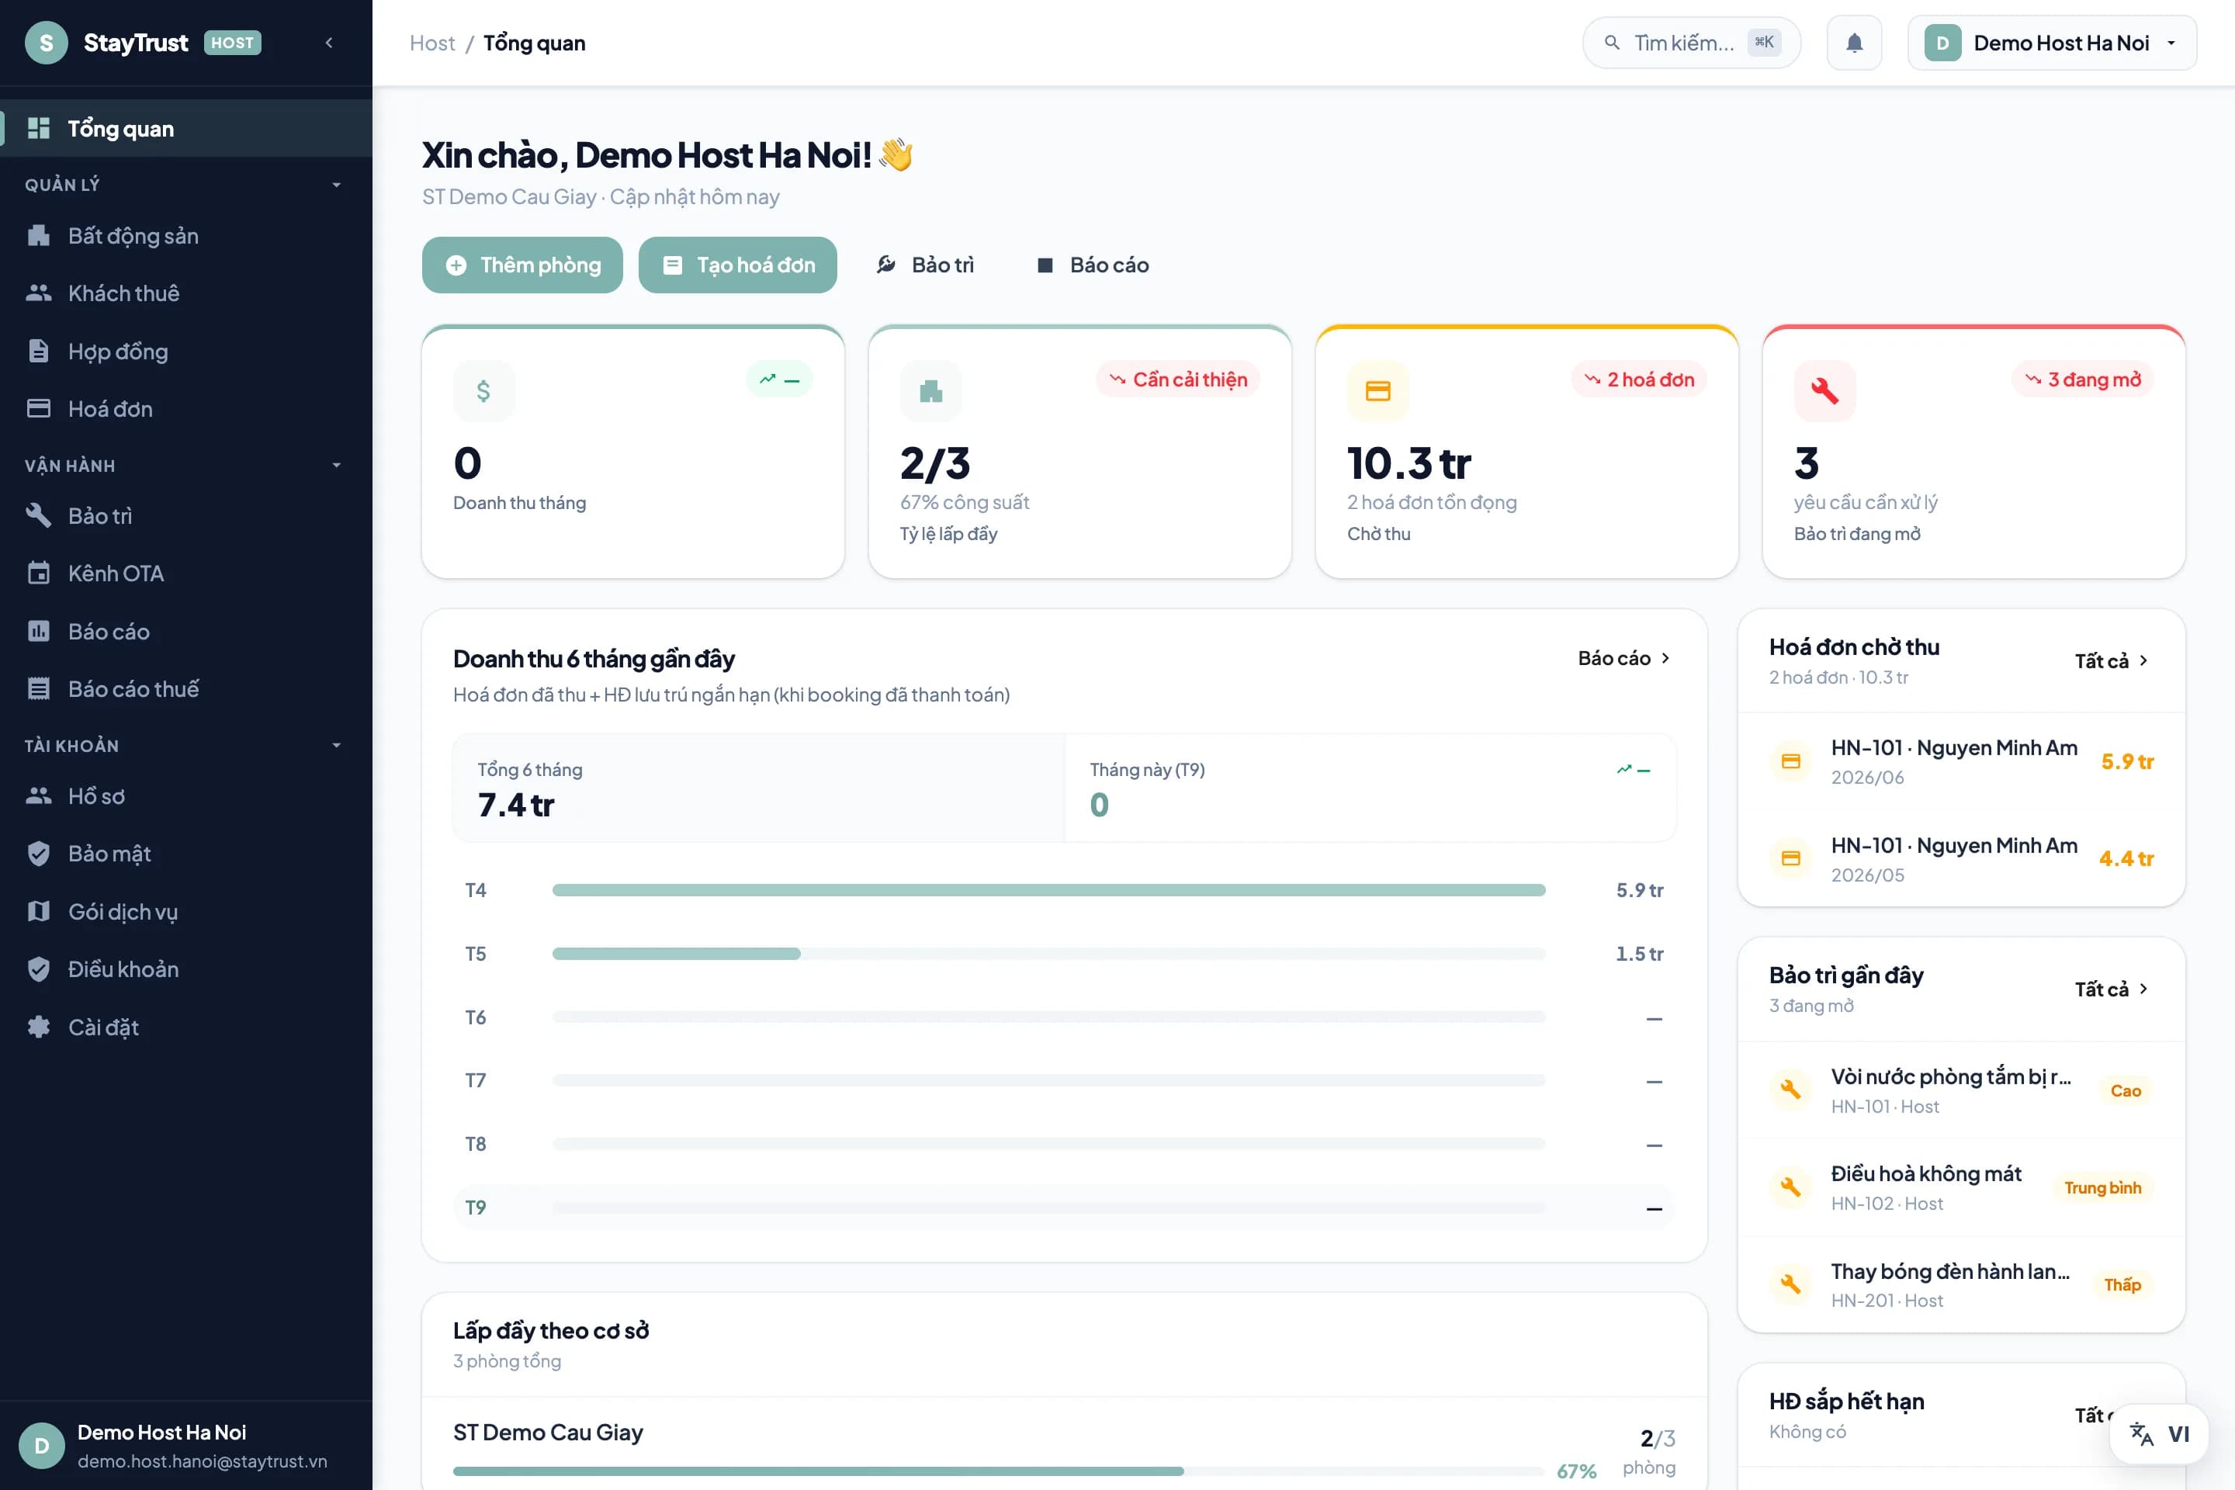
Task: Open the Vòi nước phòng tắm maintenance request
Action: (1961, 1091)
